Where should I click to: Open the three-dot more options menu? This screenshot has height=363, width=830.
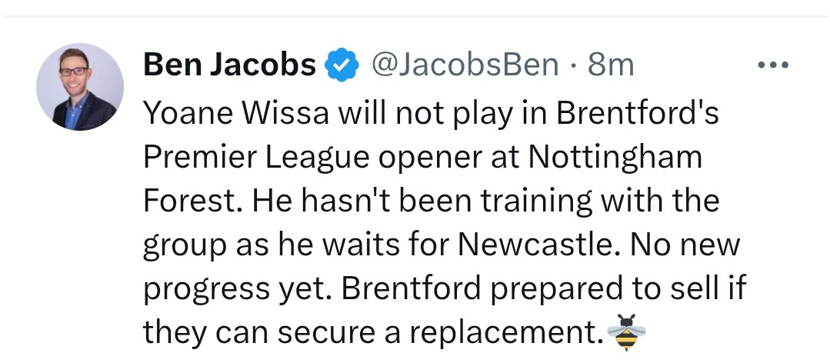772,65
